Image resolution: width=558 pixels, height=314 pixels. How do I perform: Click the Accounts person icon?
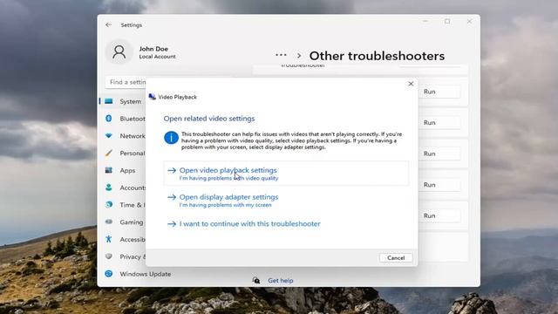click(x=109, y=188)
